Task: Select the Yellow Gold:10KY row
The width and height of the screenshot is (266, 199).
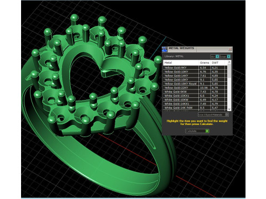Action: (x=195, y=72)
